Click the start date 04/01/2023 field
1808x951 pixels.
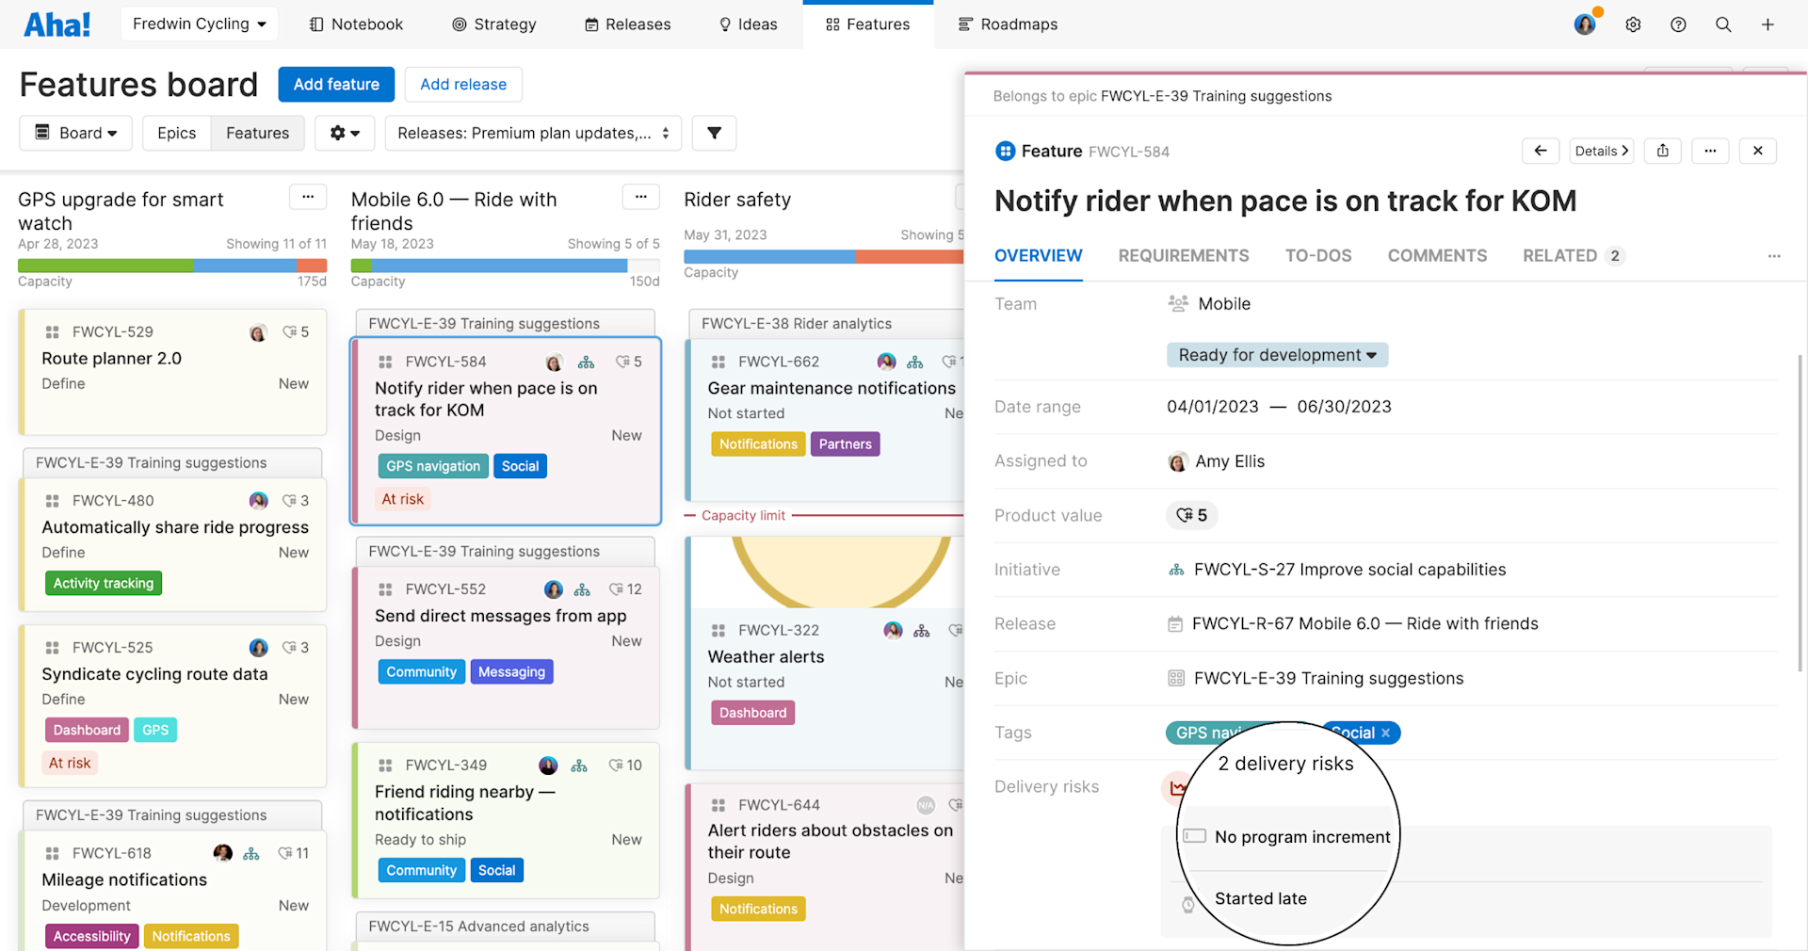pyautogui.click(x=1213, y=407)
